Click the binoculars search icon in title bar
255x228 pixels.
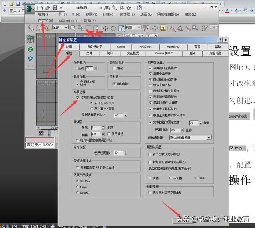click(x=107, y=8)
